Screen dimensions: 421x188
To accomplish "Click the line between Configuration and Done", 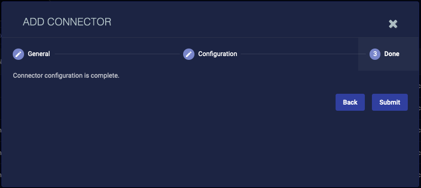I will pos(303,54).
